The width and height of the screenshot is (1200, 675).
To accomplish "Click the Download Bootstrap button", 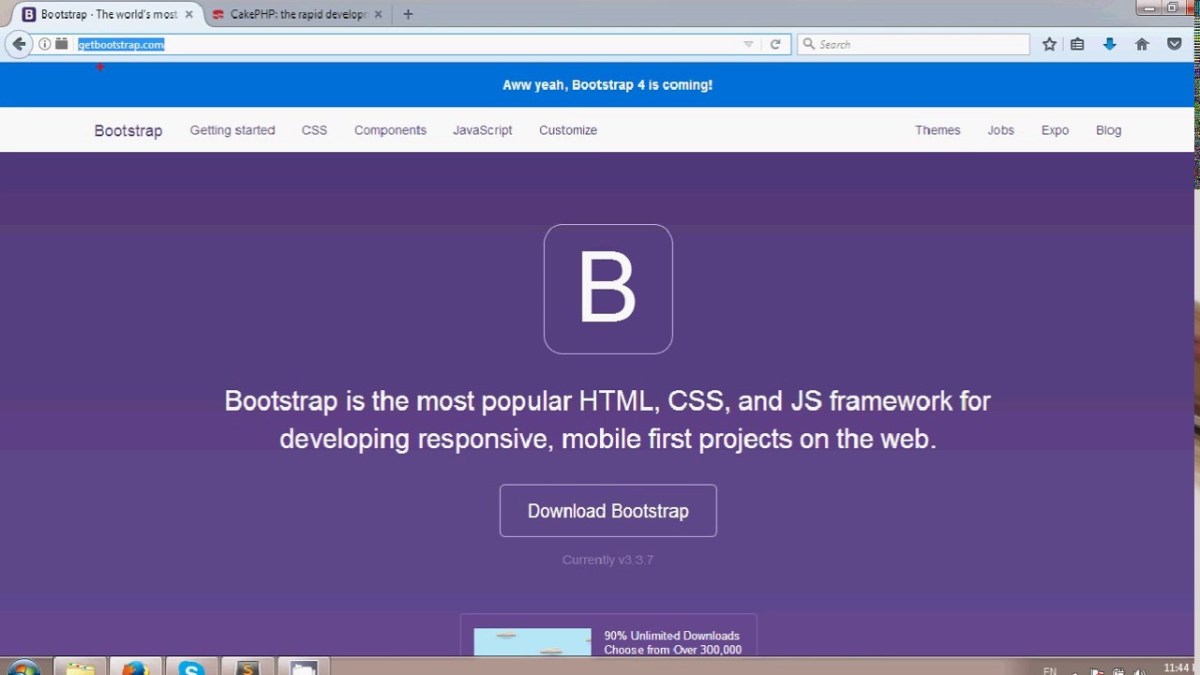I will 608,511.
